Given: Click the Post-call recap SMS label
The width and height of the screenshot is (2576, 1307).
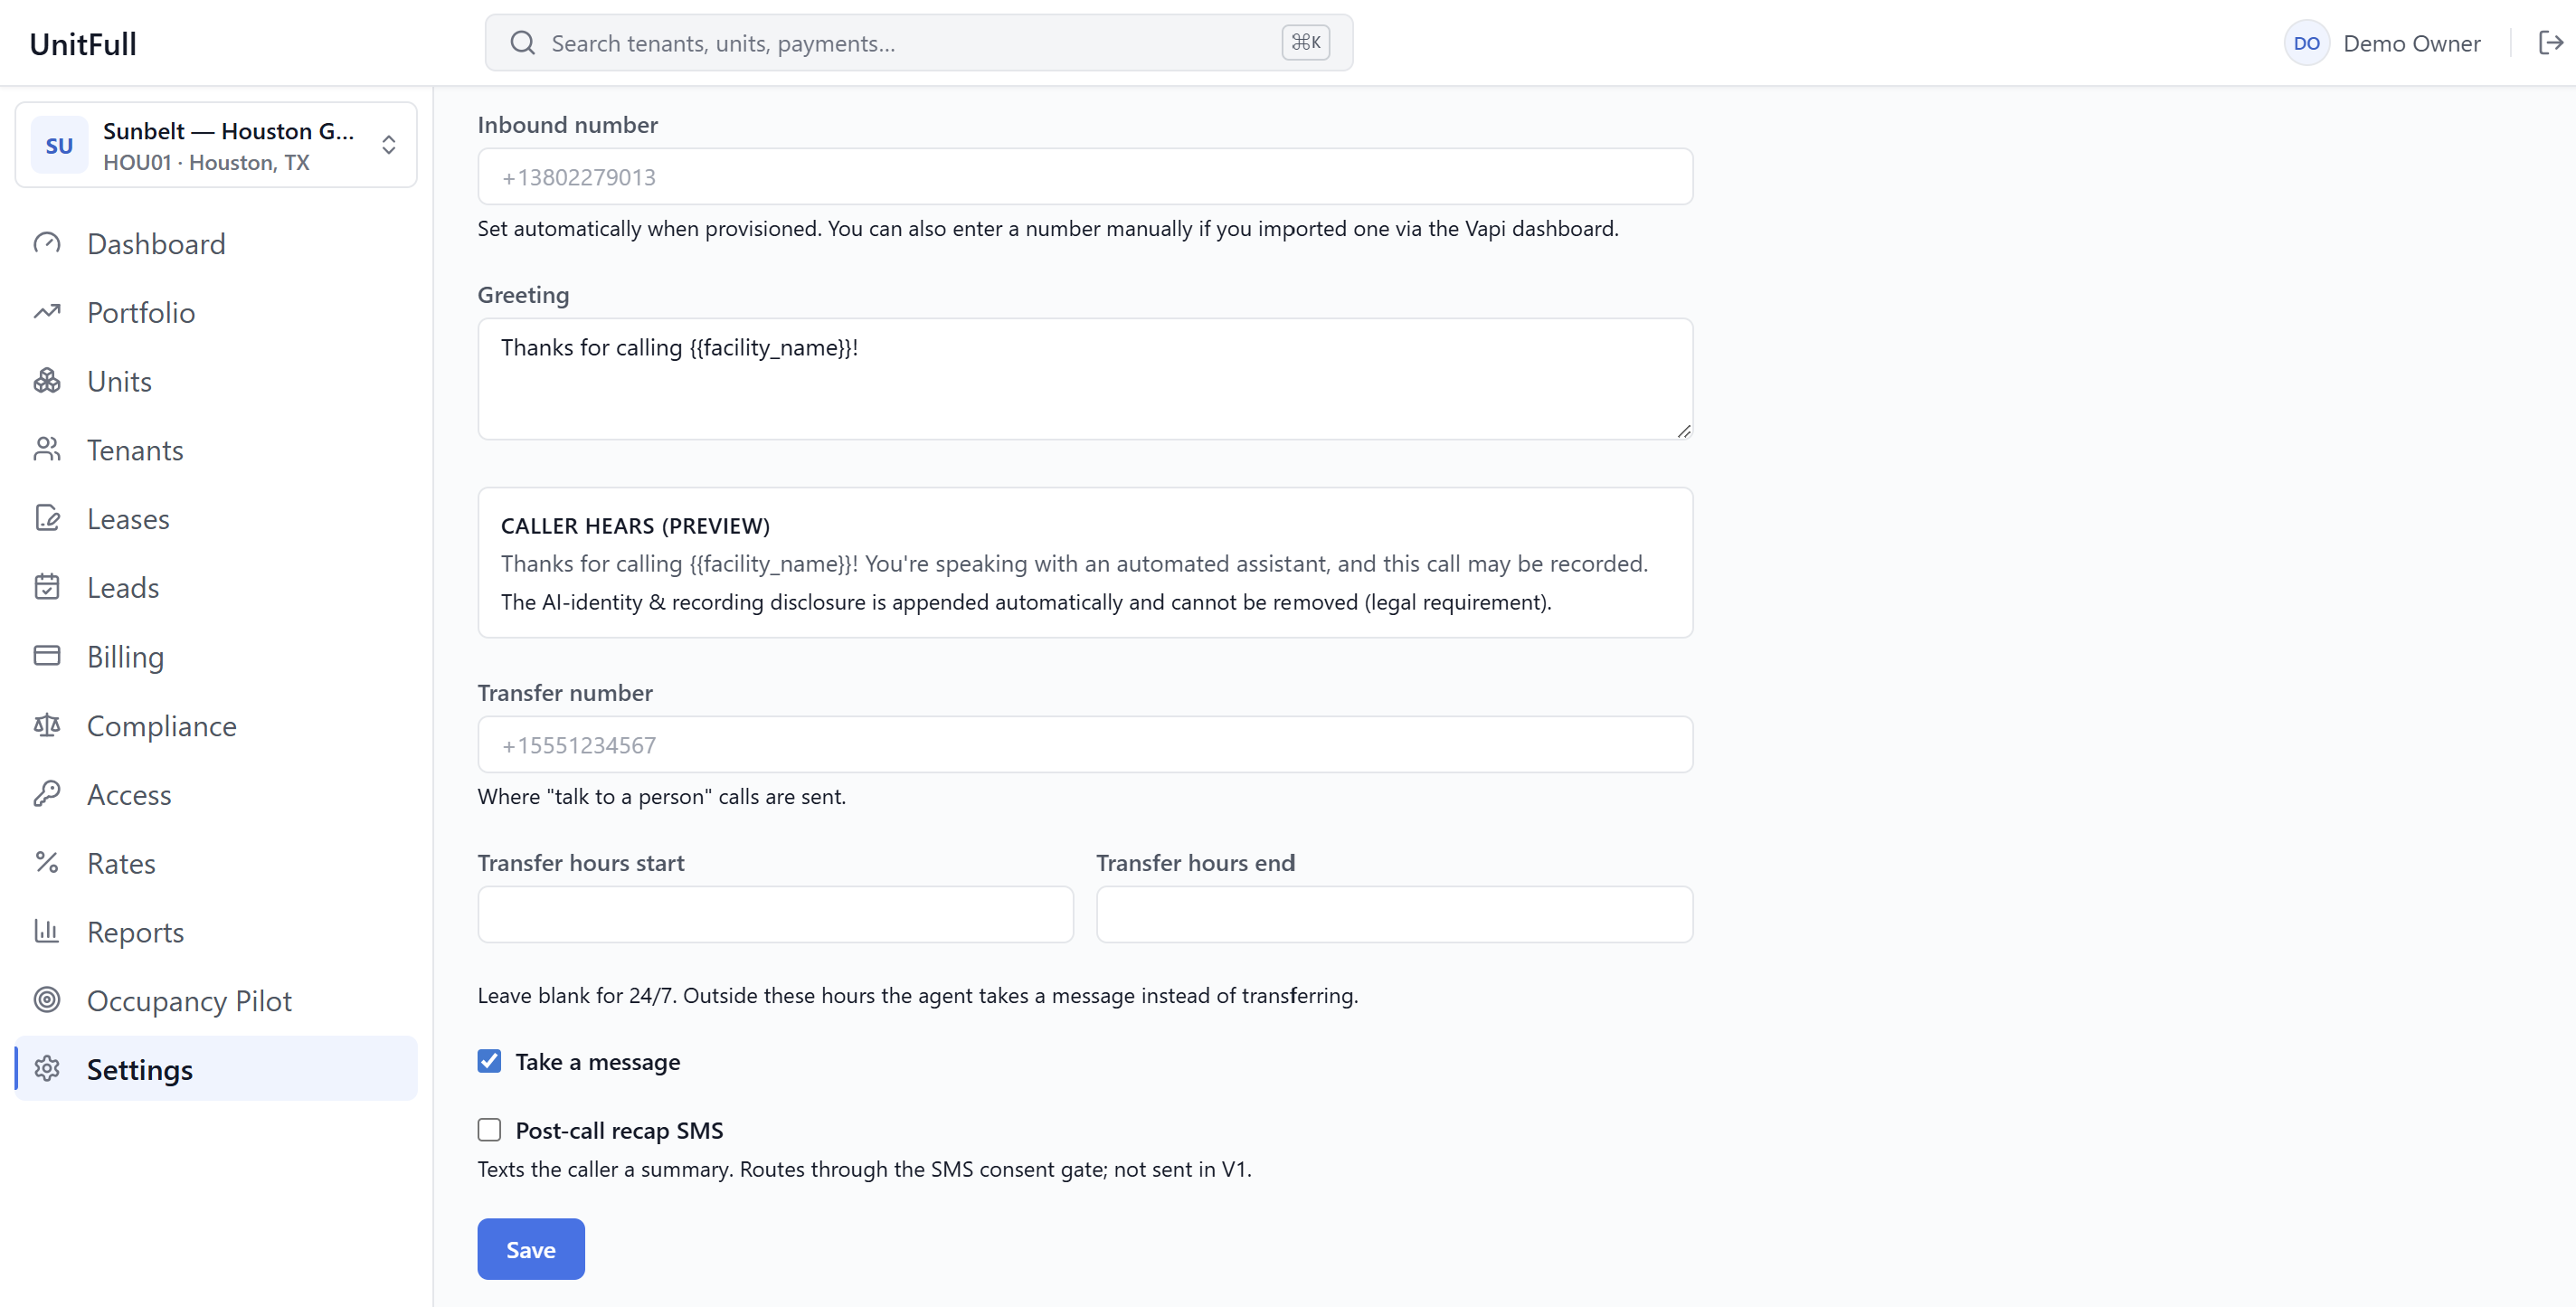Looking at the screenshot, I should 619,1131.
